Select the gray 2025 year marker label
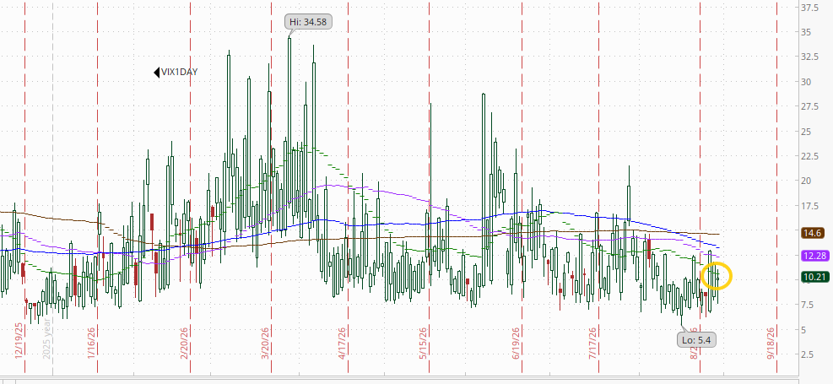The height and width of the screenshot is (384, 833). [46, 338]
